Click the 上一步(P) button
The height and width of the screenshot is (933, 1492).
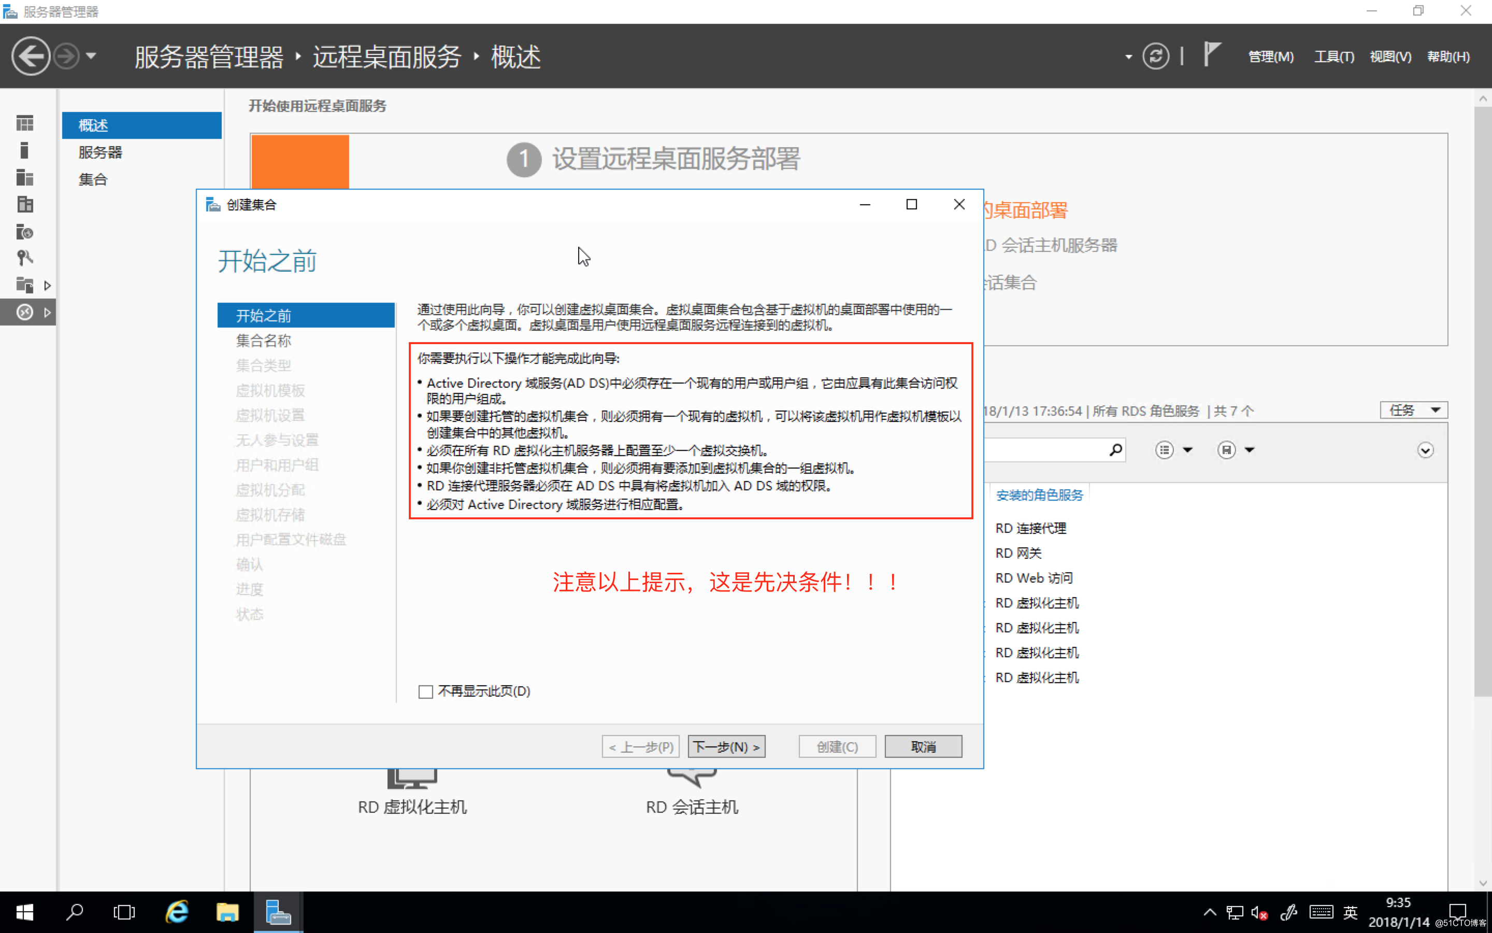click(x=640, y=746)
